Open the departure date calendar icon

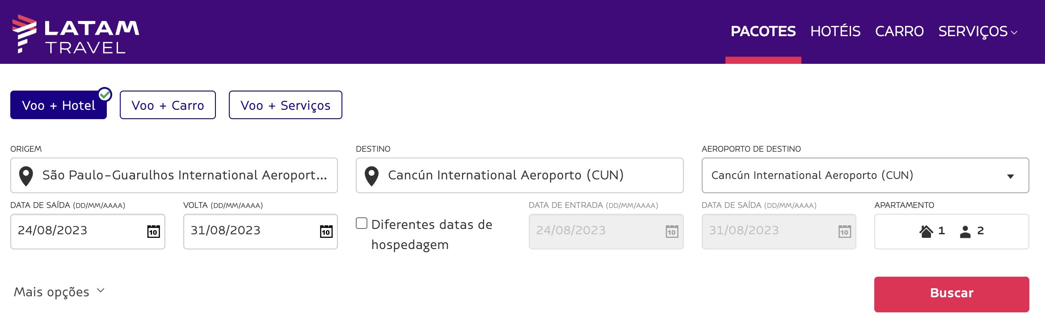[x=153, y=231]
